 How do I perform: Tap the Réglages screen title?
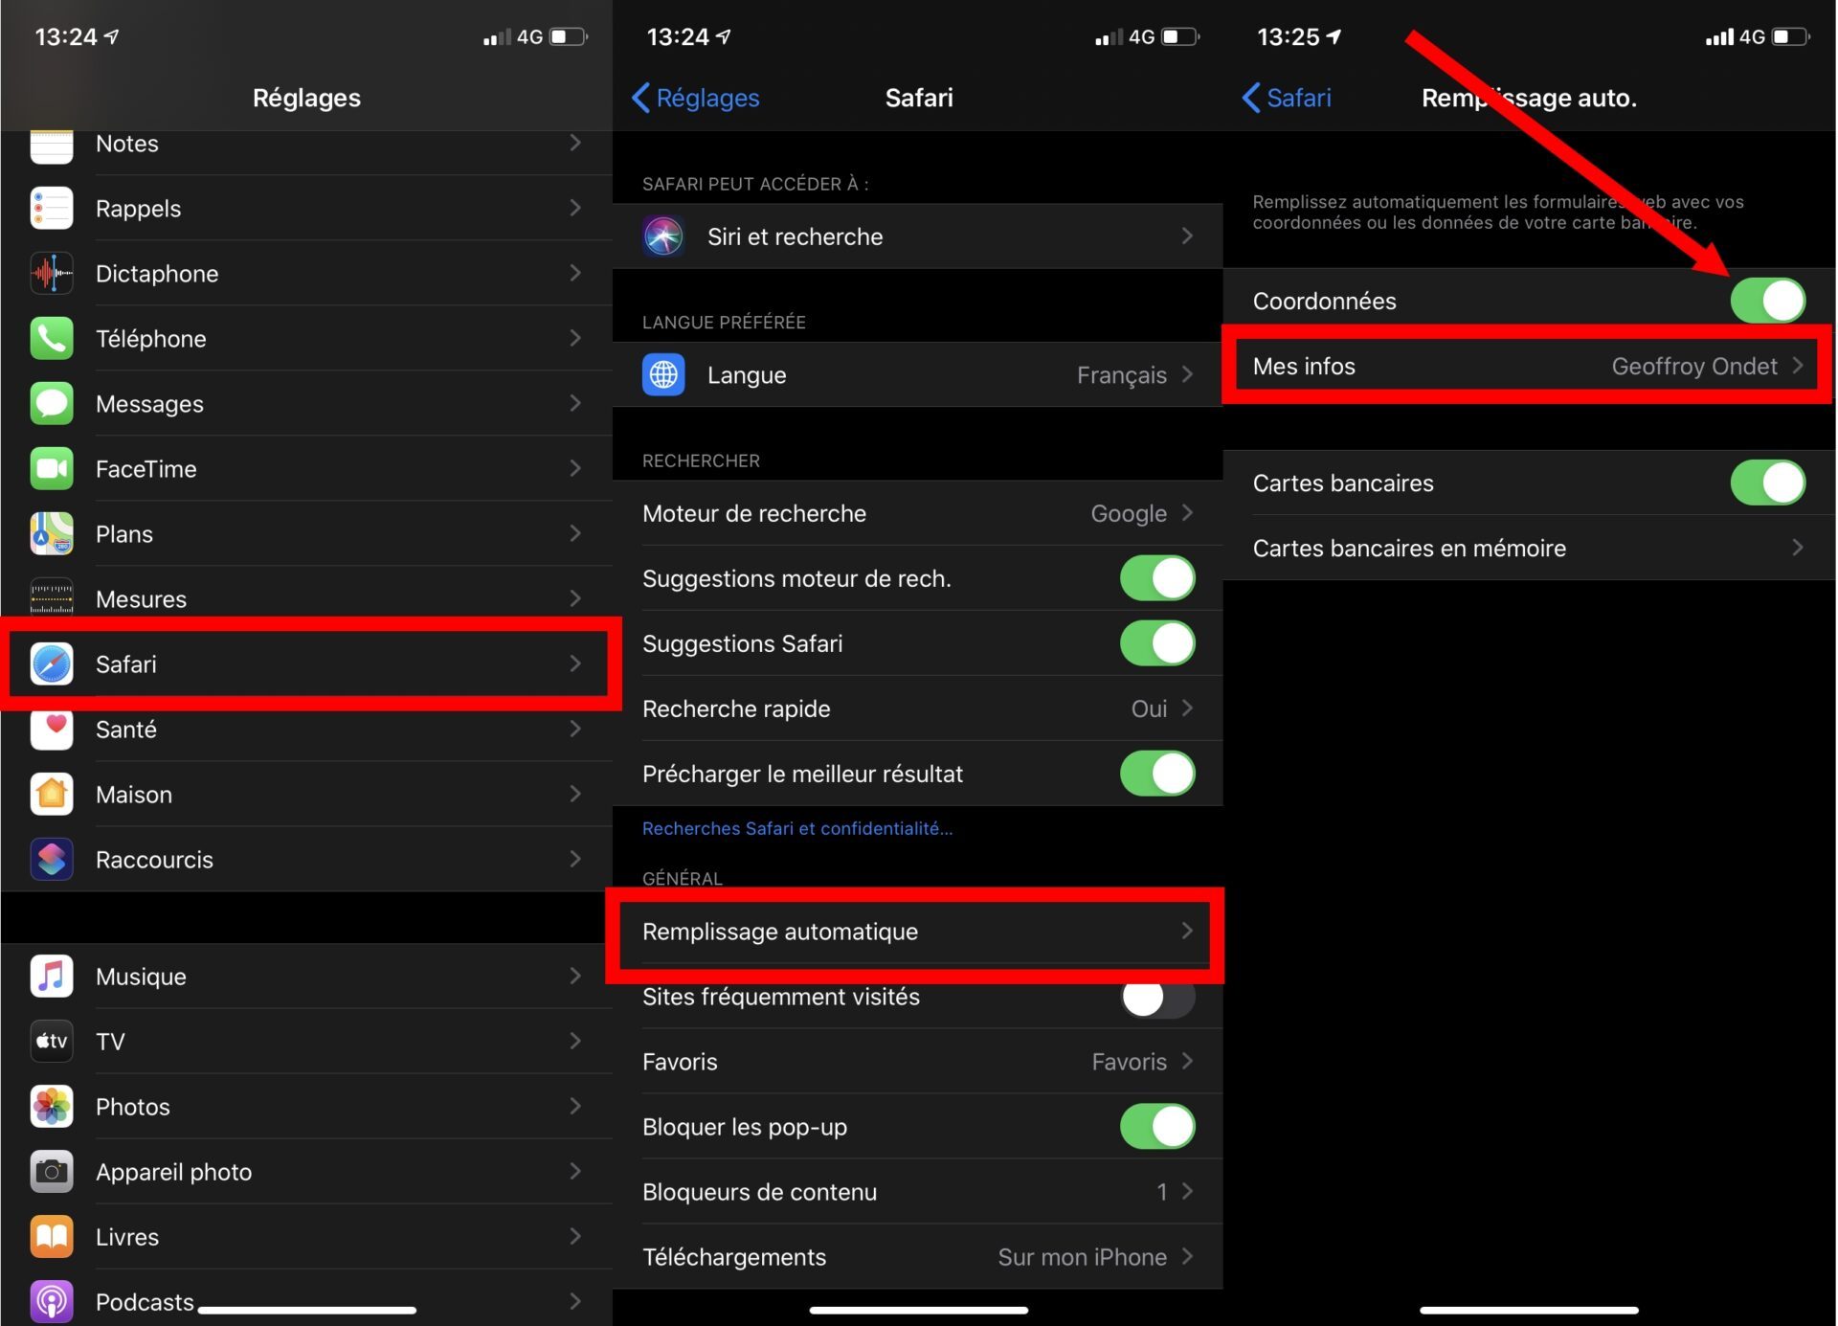[x=306, y=98]
